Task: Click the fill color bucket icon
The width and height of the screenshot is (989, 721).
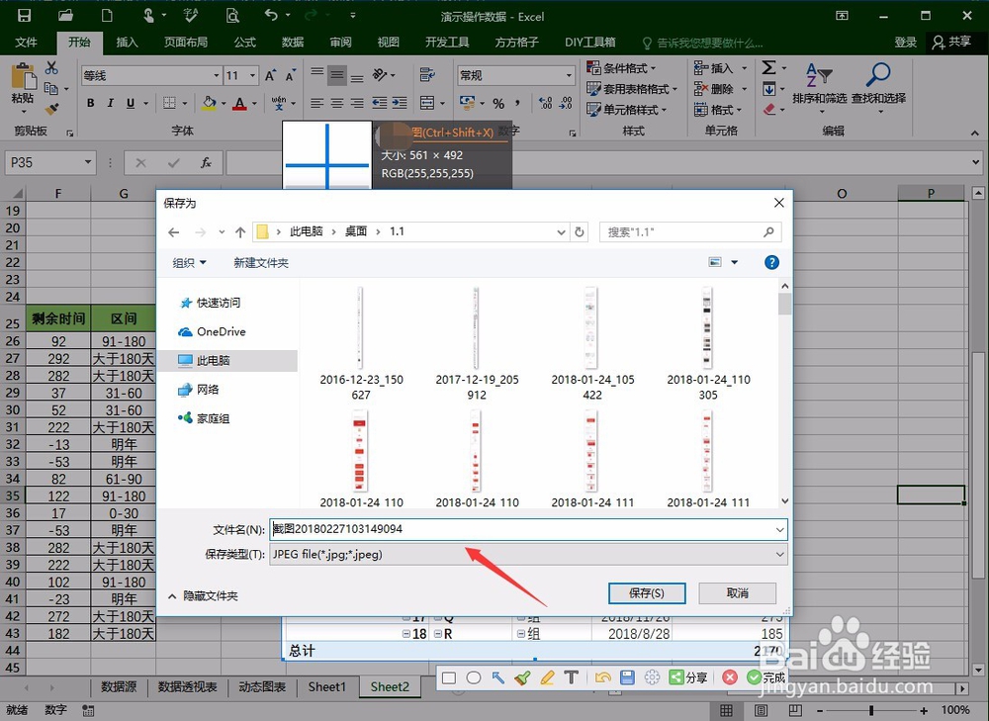Action: coord(210,103)
